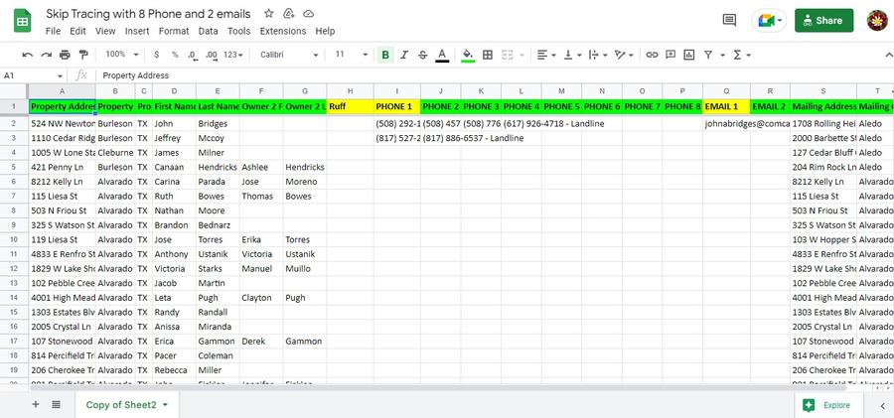
Task: Click the Create a filter icon
Action: tap(708, 55)
